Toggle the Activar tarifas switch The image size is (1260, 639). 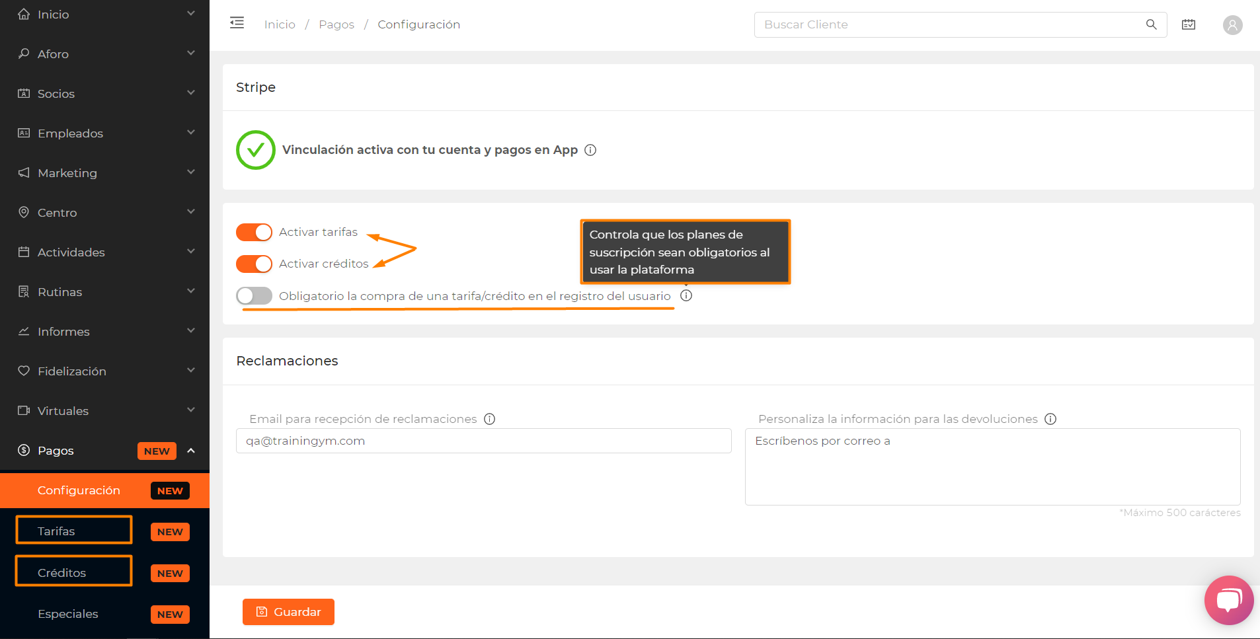click(254, 233)
